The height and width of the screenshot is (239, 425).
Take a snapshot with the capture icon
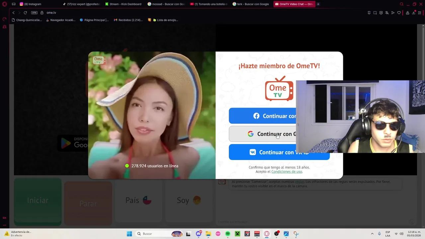[375, 13]
